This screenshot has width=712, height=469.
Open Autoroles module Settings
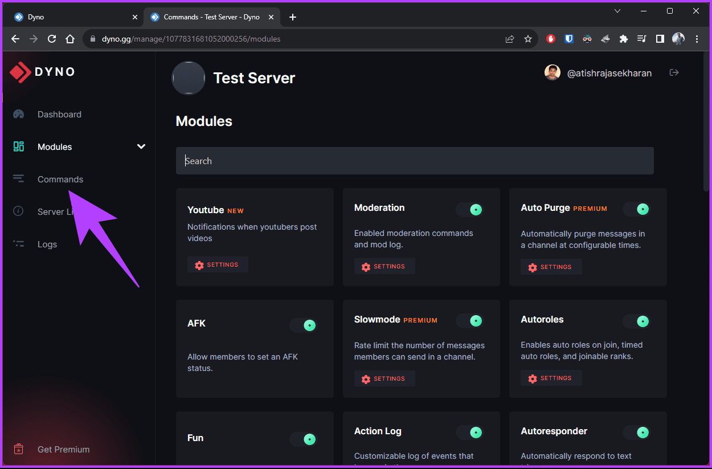(551, 378)
